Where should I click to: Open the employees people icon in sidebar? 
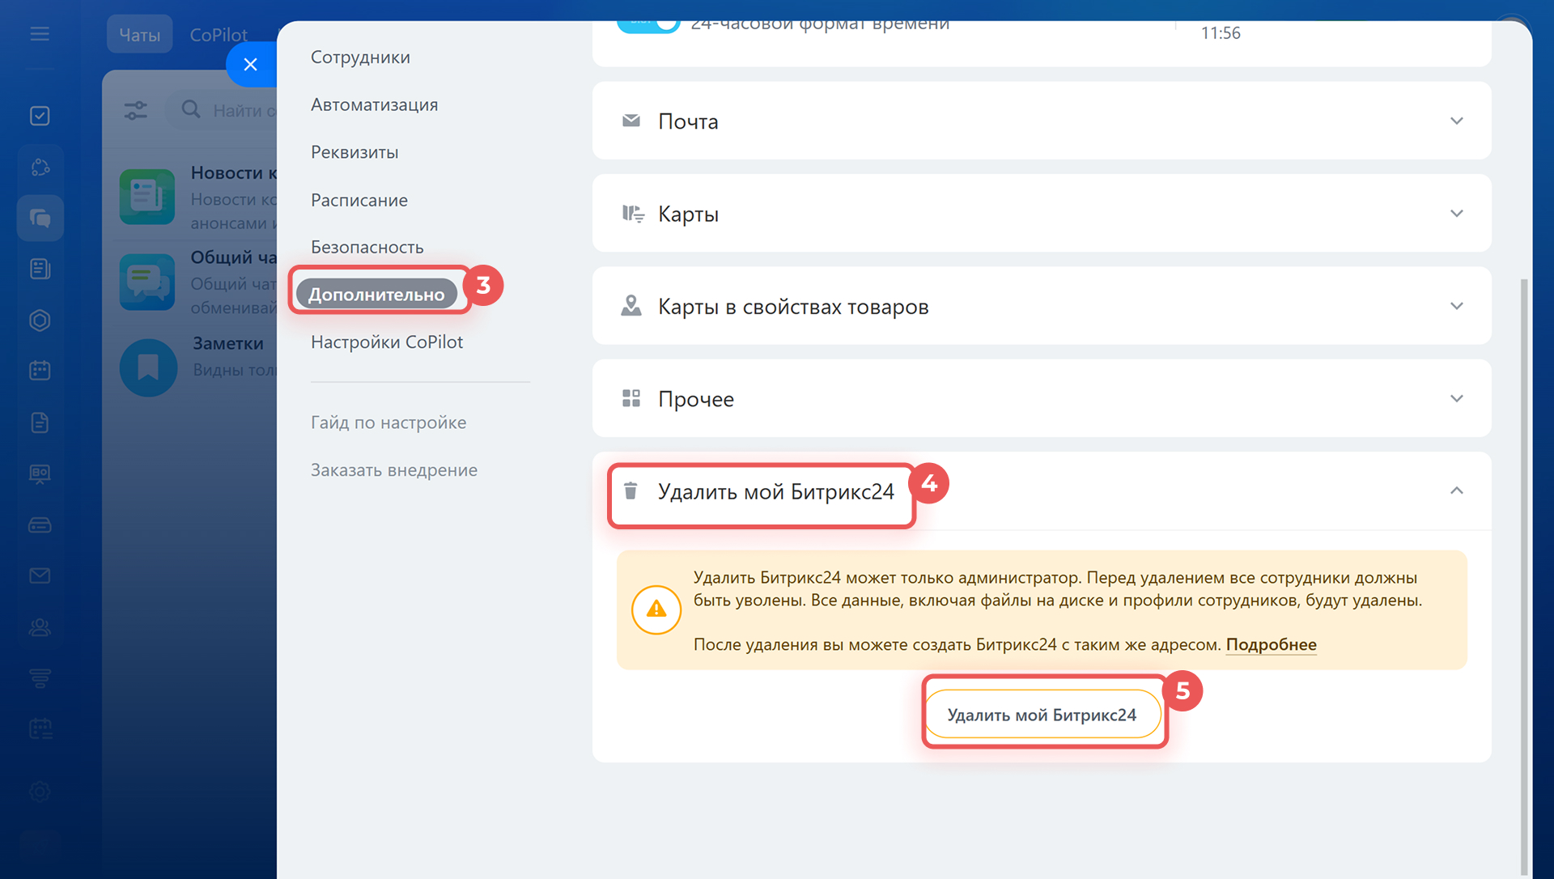tap(40, 627)
